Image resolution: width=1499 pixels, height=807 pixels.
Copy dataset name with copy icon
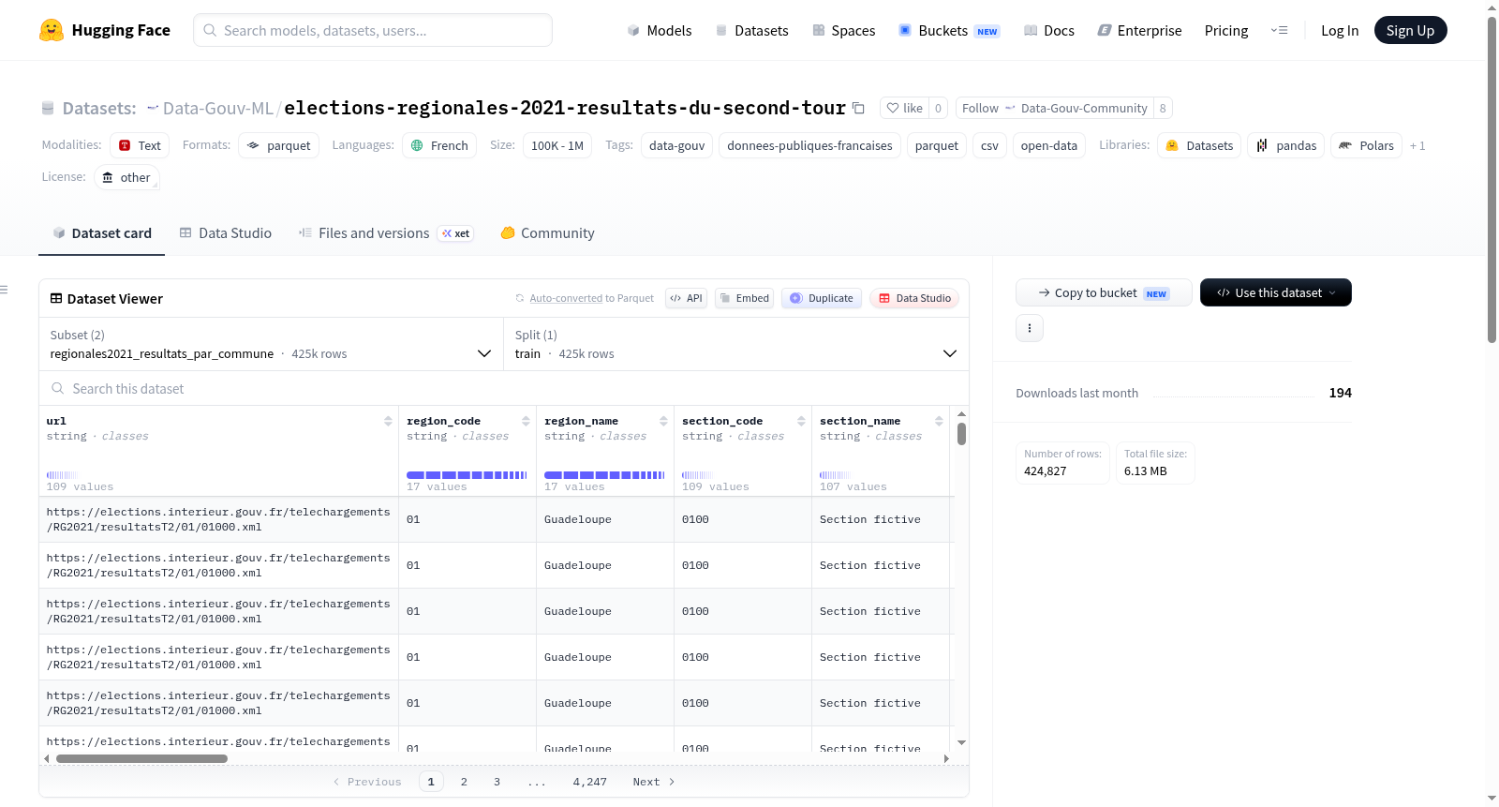pyautogui.click(x=858, y=108)
